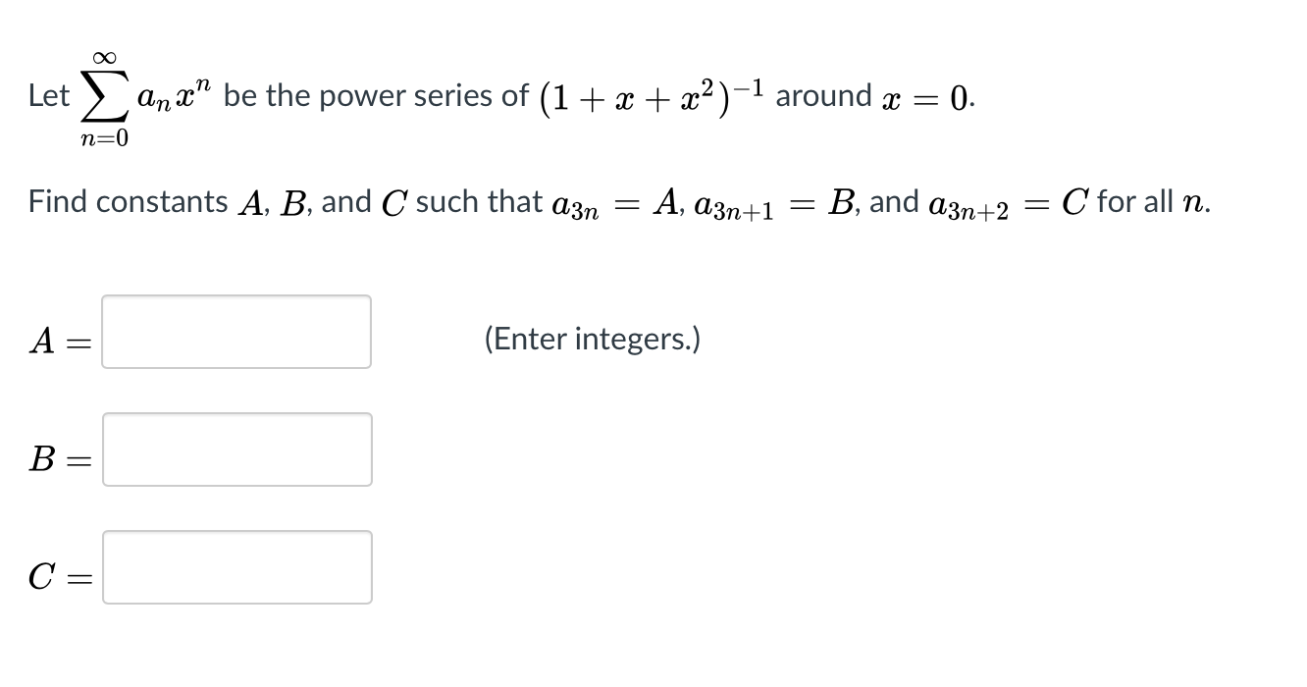The height and width of the screenshot is (687, 1307).
Task: Place cursor in the middle answer field
Action: pos(235,450)
